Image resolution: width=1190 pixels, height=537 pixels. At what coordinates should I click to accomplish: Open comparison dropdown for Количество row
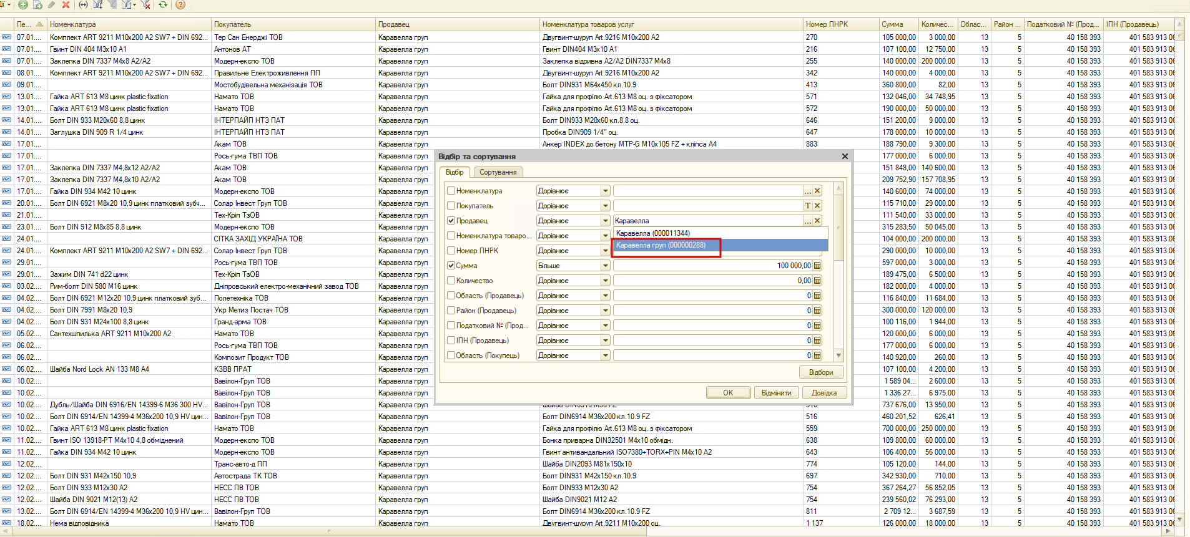pos(605,281)
